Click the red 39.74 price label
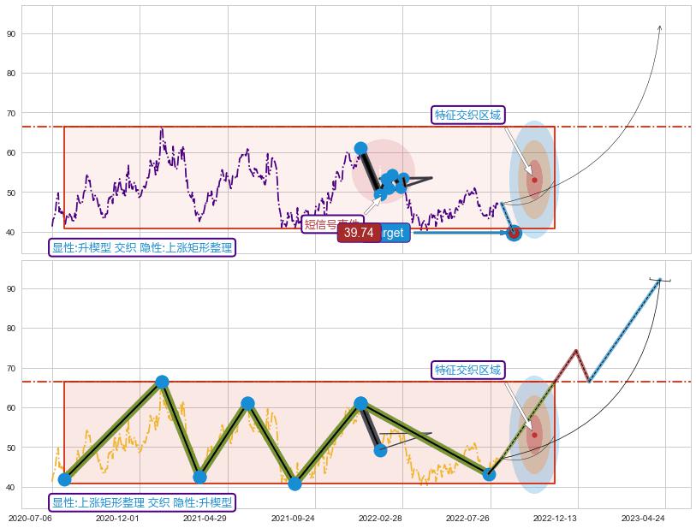 (x=359, y=233)
